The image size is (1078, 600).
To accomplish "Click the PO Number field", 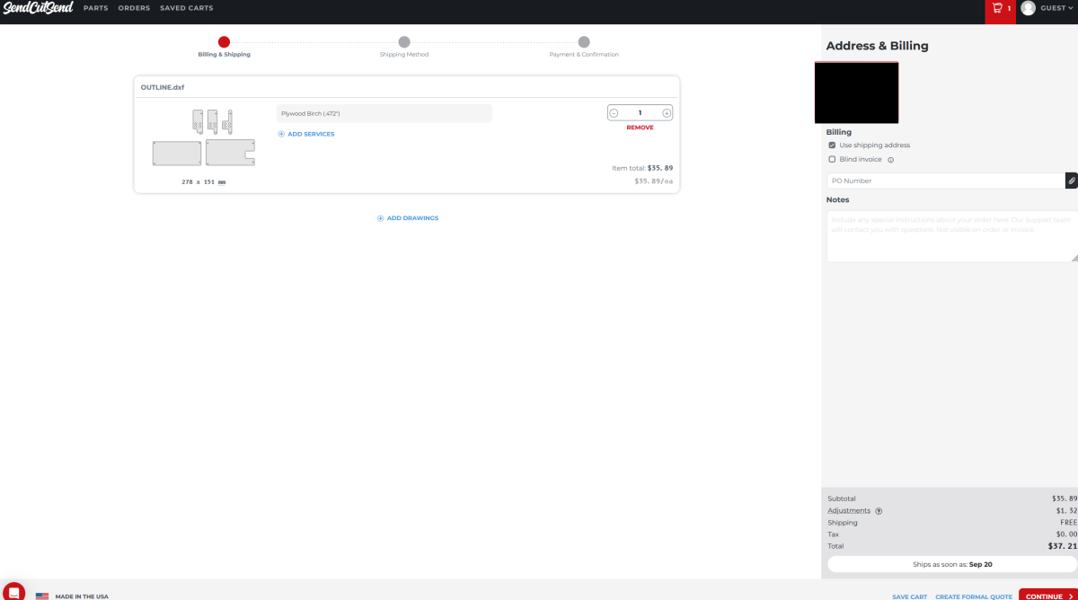I will point(945,181).
